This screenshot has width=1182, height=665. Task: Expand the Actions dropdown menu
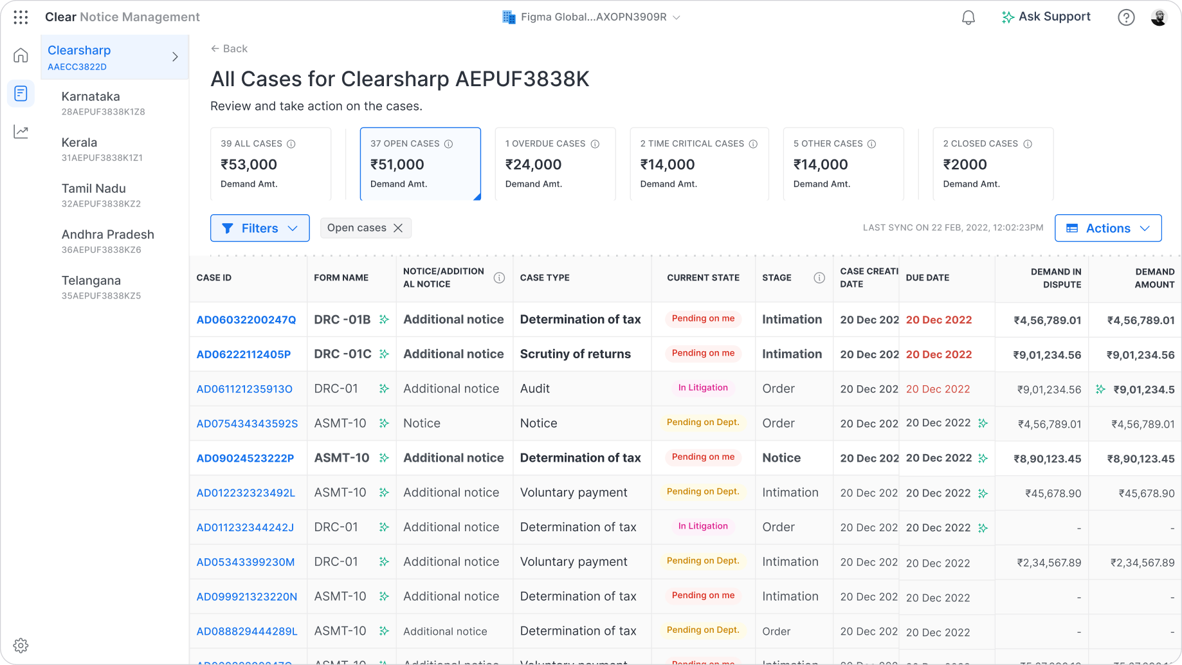click(x=1107, y=228)
